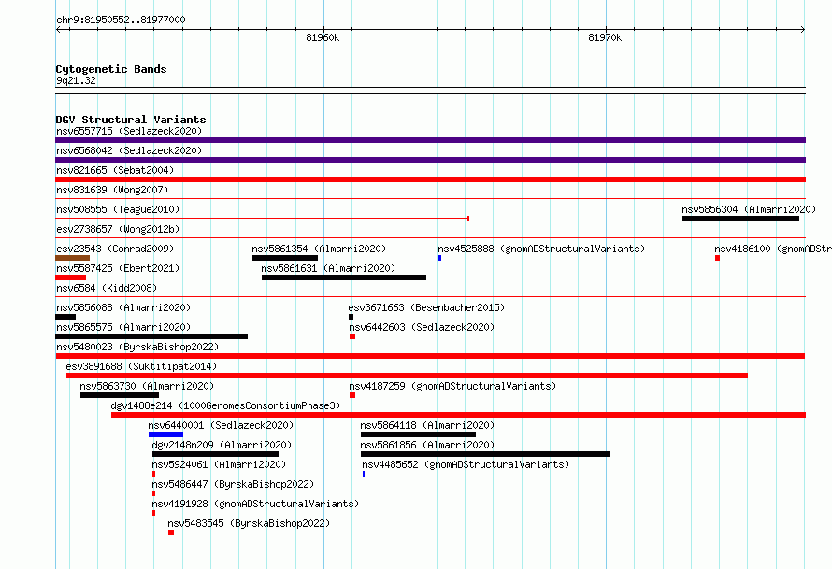Screen dimensions: 832x569
Task: Select nsv4485652 (gnomADStructuralVariants) label
Action: click(x=466, y=464)
